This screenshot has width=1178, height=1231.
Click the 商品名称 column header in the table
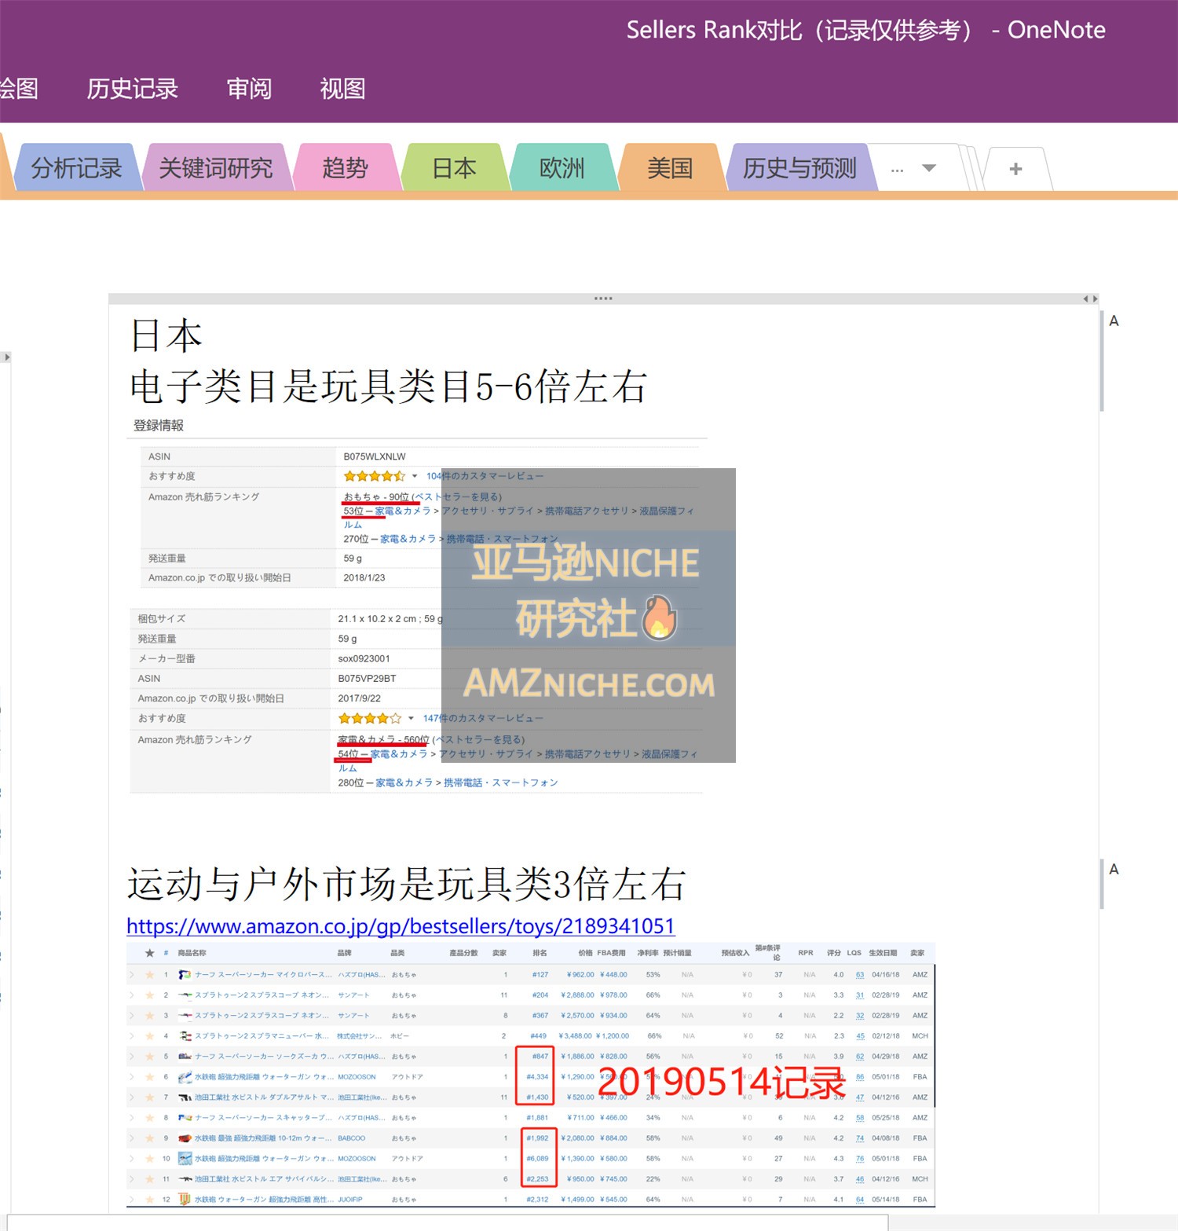click(x=192, y=953)
